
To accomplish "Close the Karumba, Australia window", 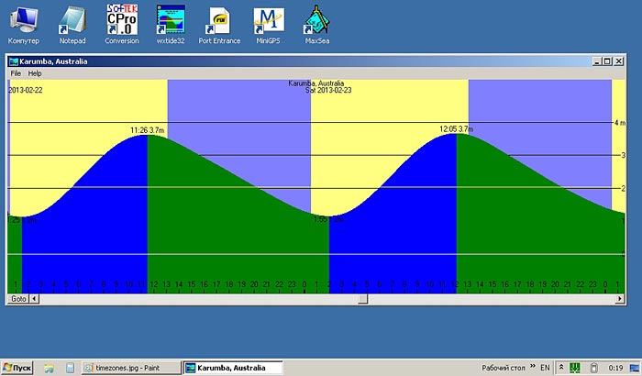I will tap(619, 61).
